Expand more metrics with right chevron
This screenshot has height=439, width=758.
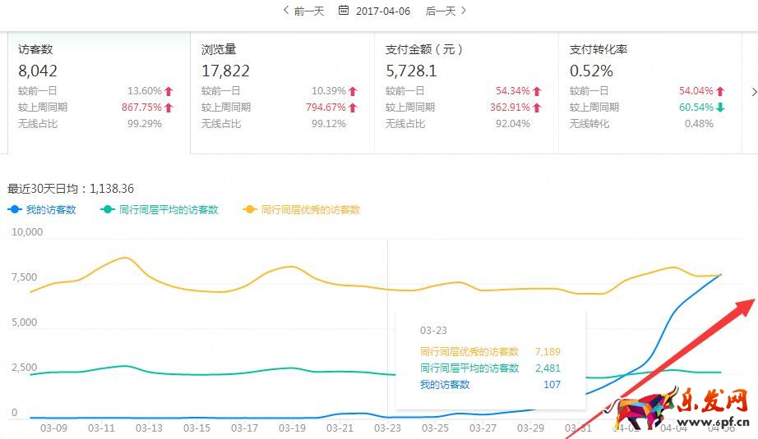pyautogui.click(x=752, y=91)
